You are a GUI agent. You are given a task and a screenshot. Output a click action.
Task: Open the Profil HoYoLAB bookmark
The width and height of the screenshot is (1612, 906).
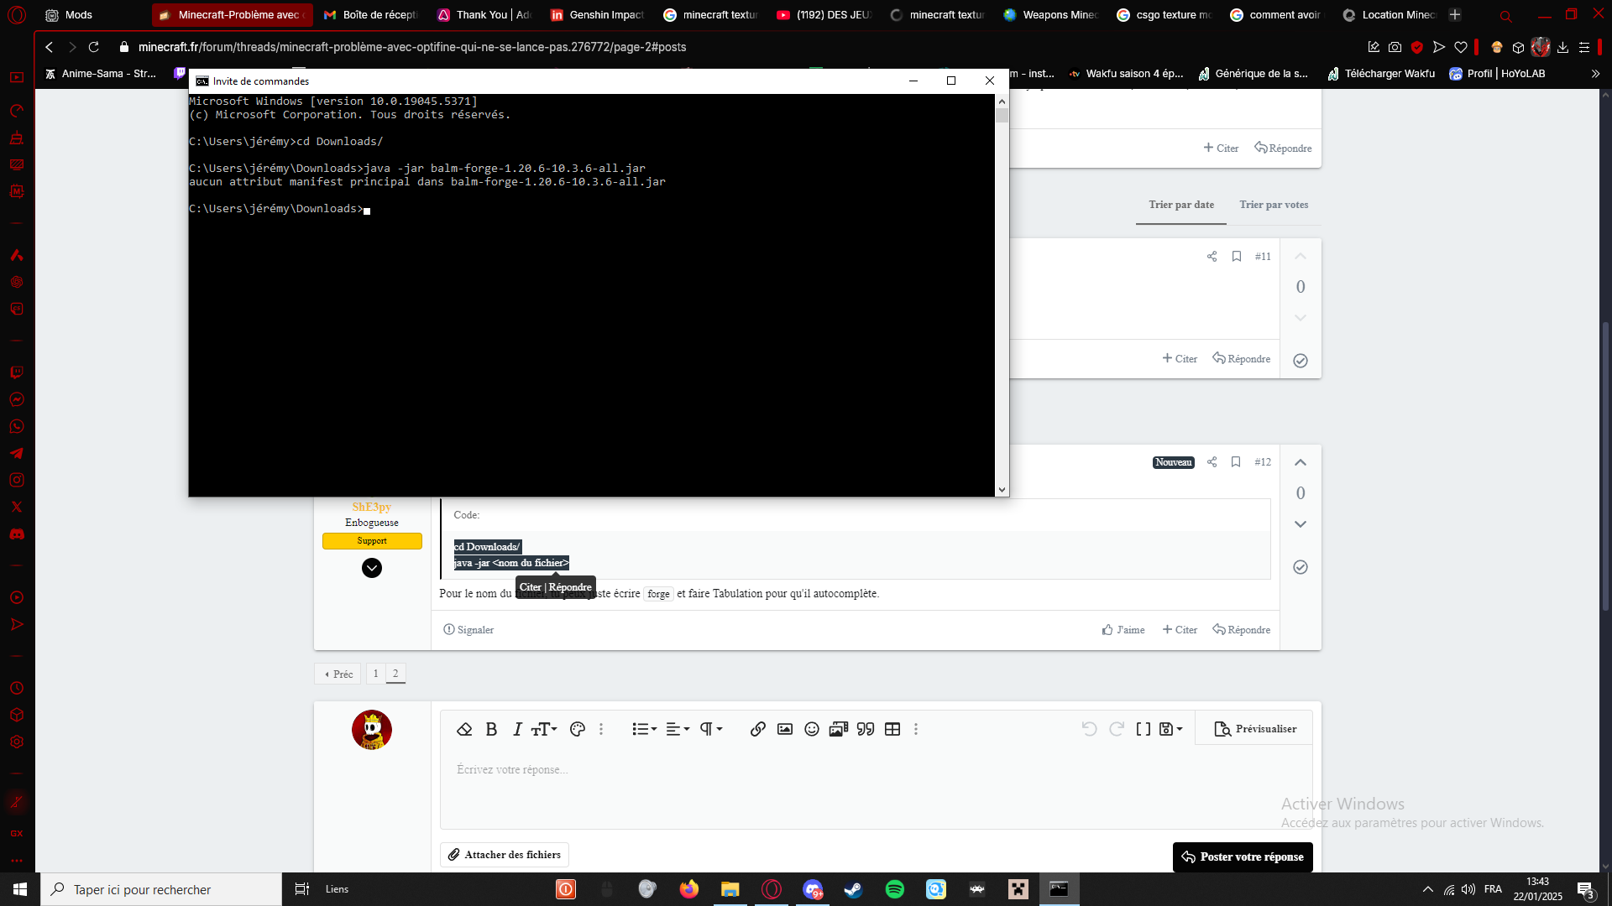[1497, 74]
